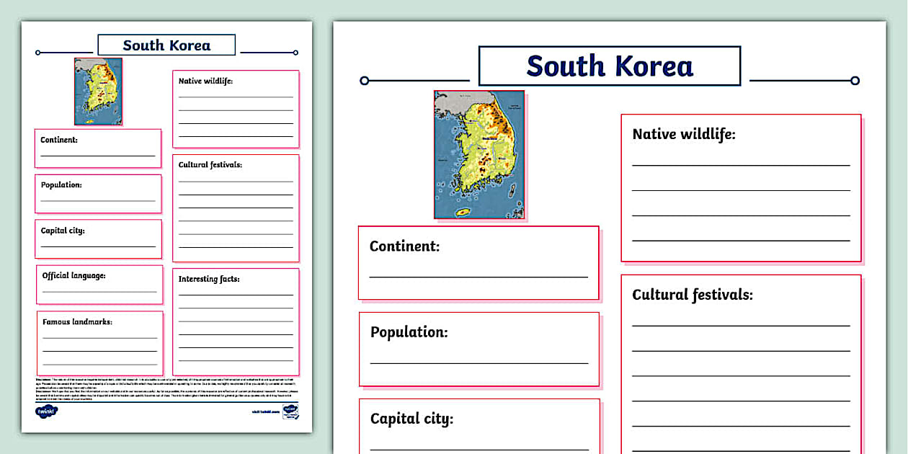This screenshot has width=908, height=454.
Task: Click the South Korea title box on the right page
Action: pyautogui.click(x=609, y=66)
